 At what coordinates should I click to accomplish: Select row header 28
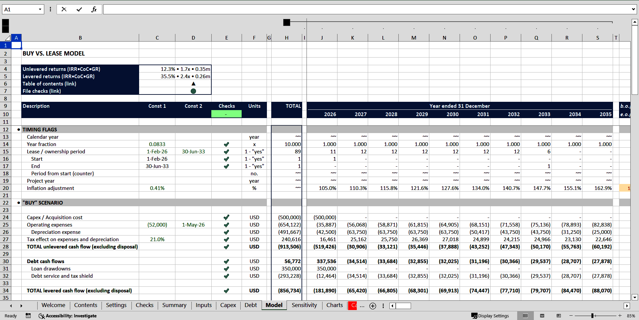[x=6, y=246]
